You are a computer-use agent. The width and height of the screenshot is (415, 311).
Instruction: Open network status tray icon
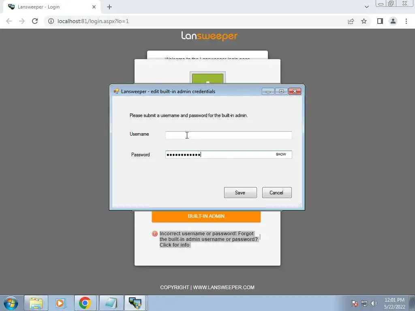pyautogui.click(x=364, y=303)
